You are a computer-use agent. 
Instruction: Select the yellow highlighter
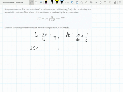[57, 2]
